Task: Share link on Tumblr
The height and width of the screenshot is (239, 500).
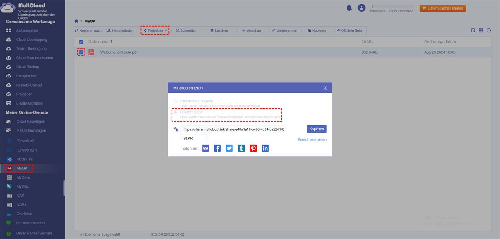Action: coord(241,148)
